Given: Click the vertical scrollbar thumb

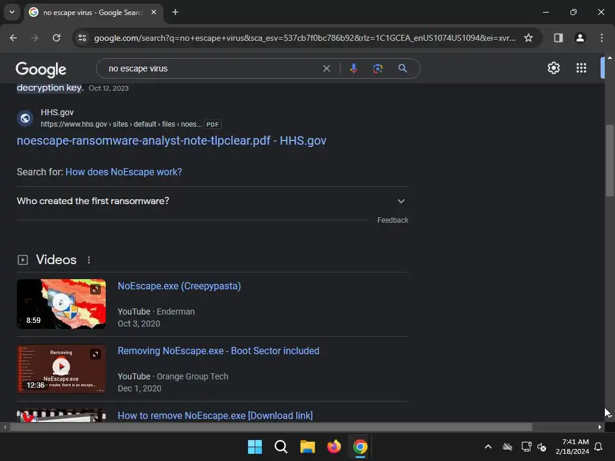Looking at the screenshot, I should (610, 160).
